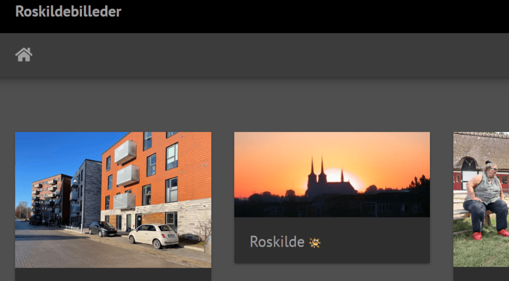Open the orange apartment building photo

113,200
